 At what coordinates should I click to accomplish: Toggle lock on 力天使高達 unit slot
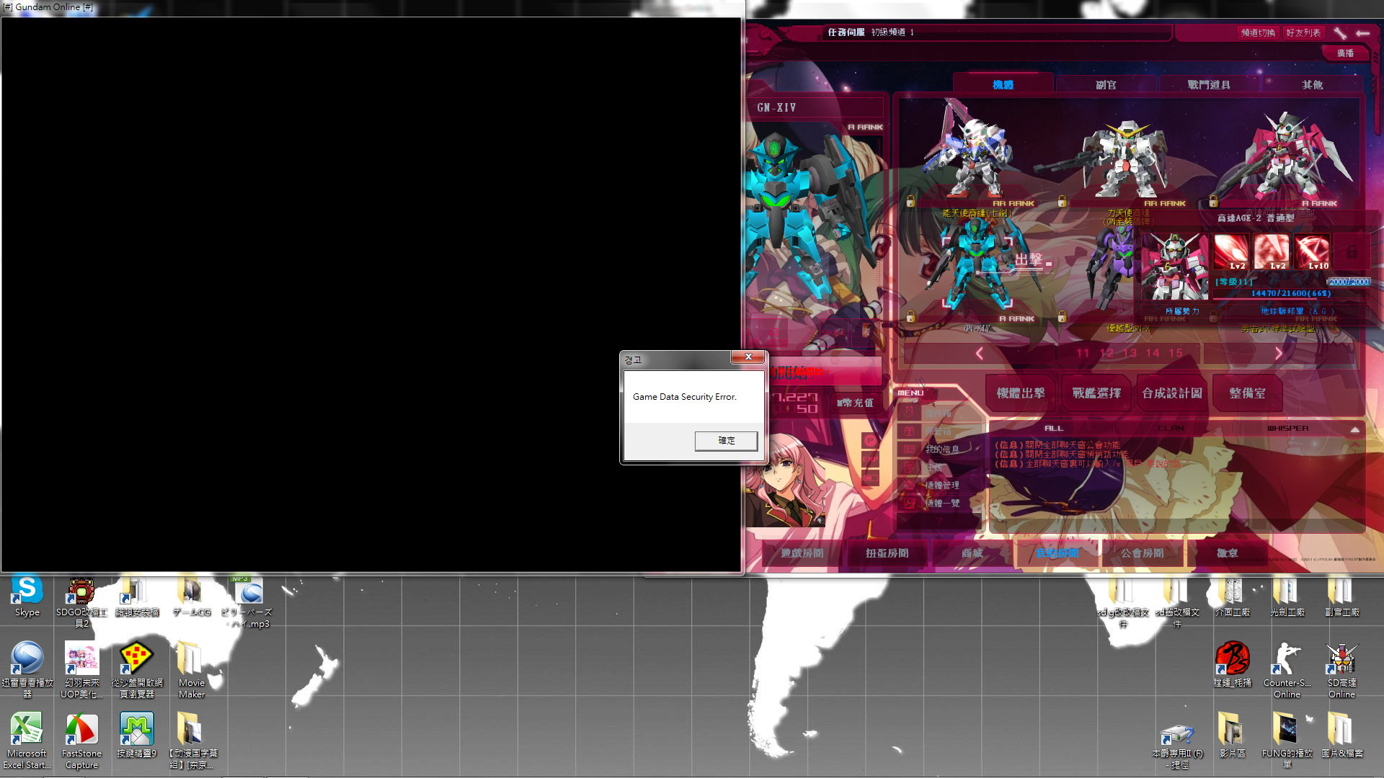point(1062,202)
